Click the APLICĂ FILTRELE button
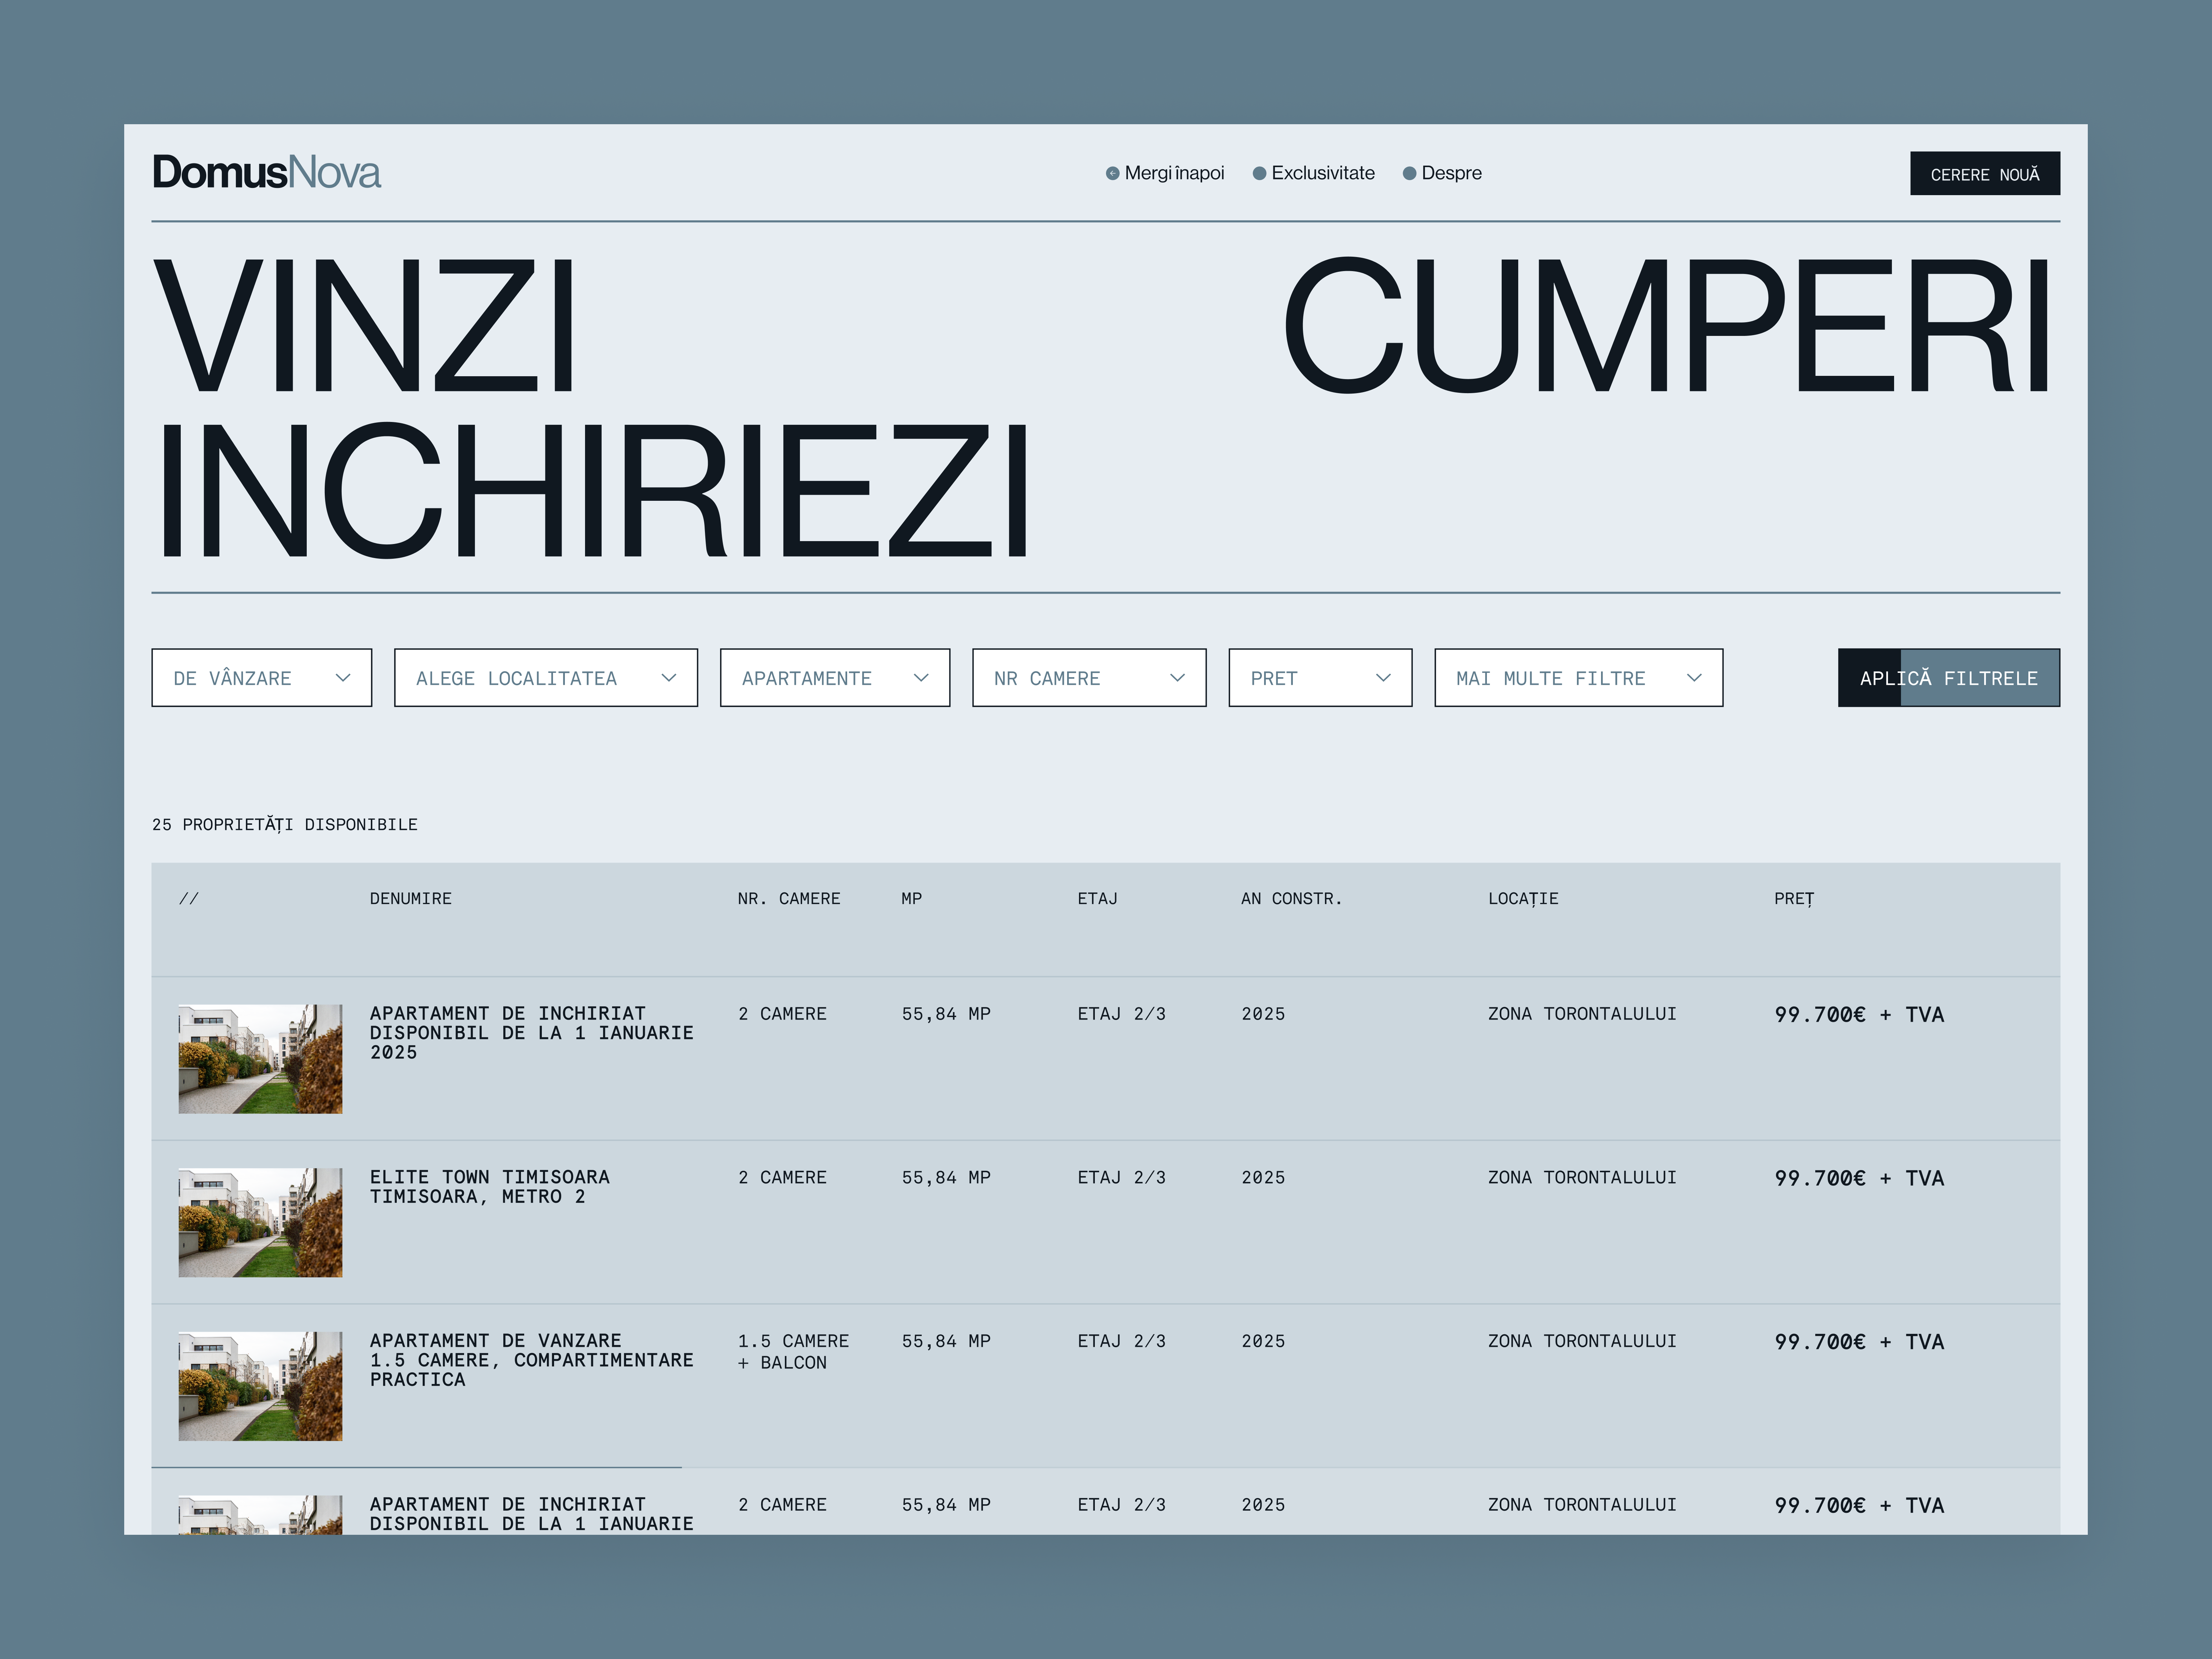The image size is (2212, 1659). click(x=1948, y=678)
